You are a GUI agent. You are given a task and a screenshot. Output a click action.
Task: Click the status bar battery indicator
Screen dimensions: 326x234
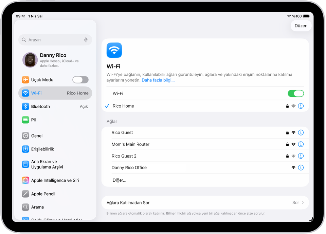306,16
